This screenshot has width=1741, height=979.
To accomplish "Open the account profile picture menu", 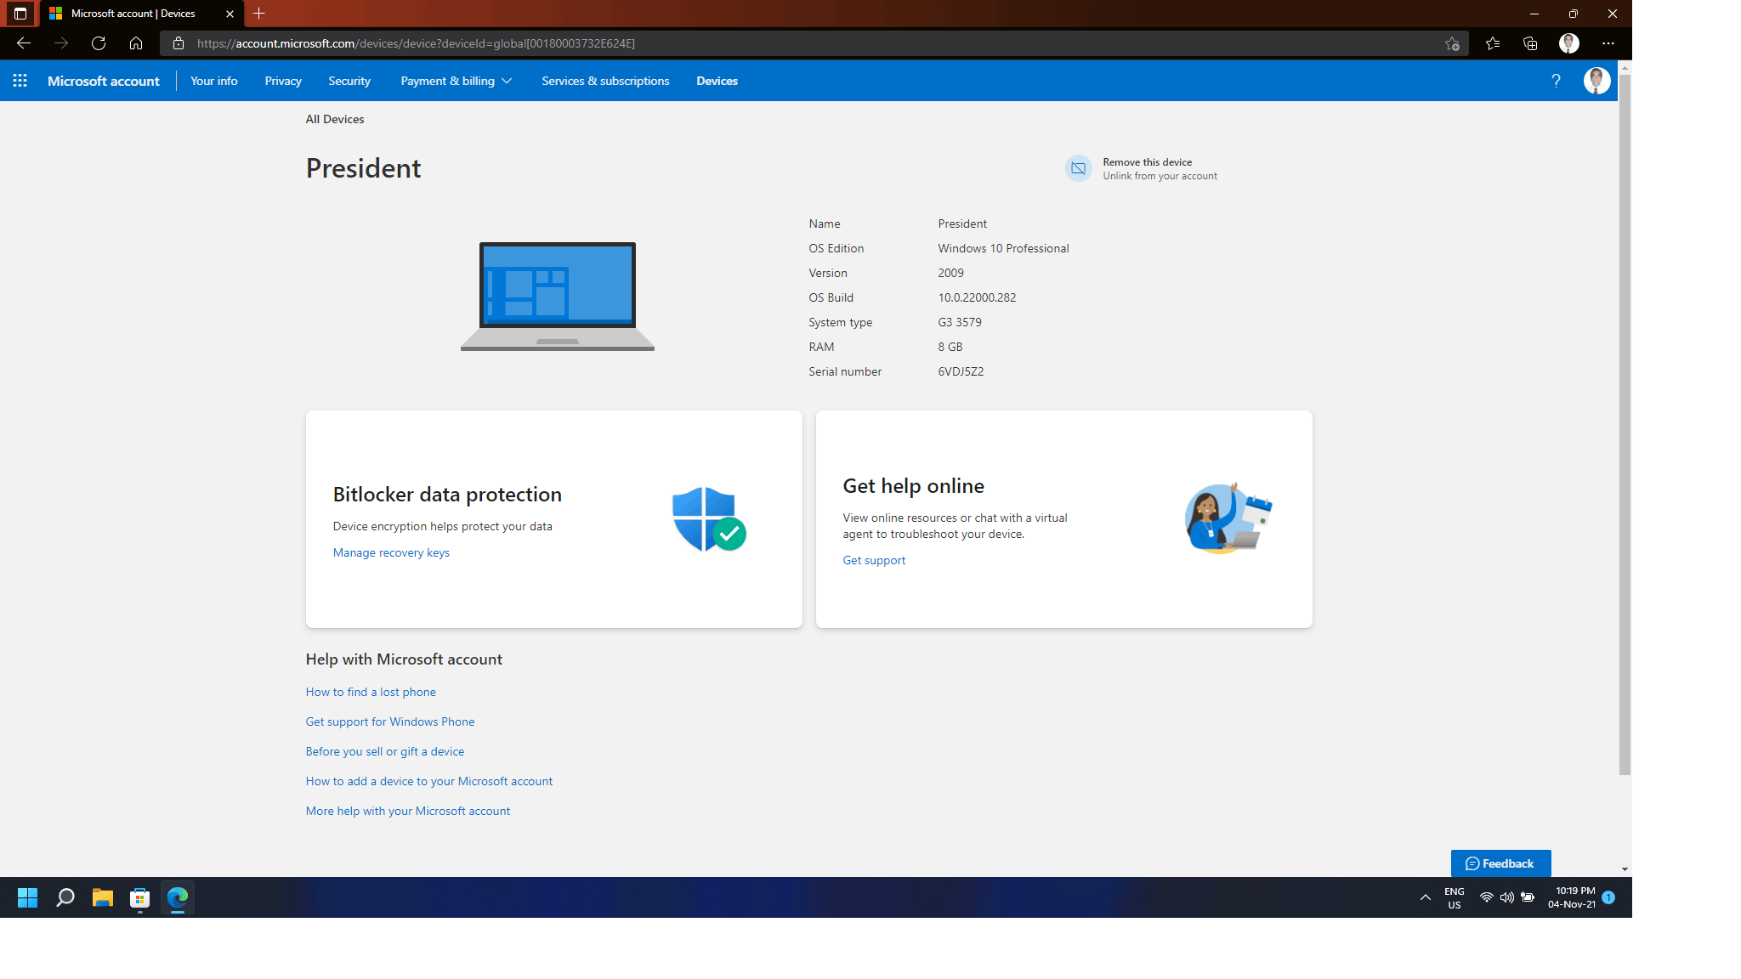I will 1596,81.
